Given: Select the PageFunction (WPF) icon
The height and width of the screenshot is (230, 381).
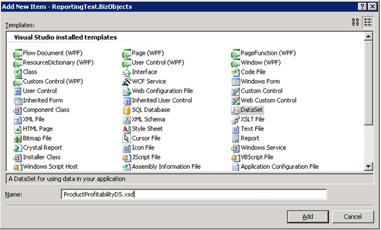Looking at the screenshot, I should (x=235, y=54).
